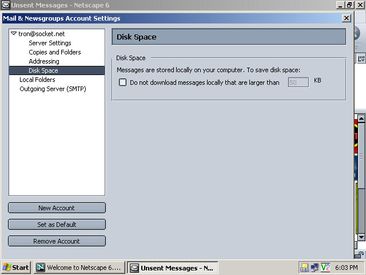Viewport: 366px width, 275px height.
Task: Click the New Account button
Action: 57,207
